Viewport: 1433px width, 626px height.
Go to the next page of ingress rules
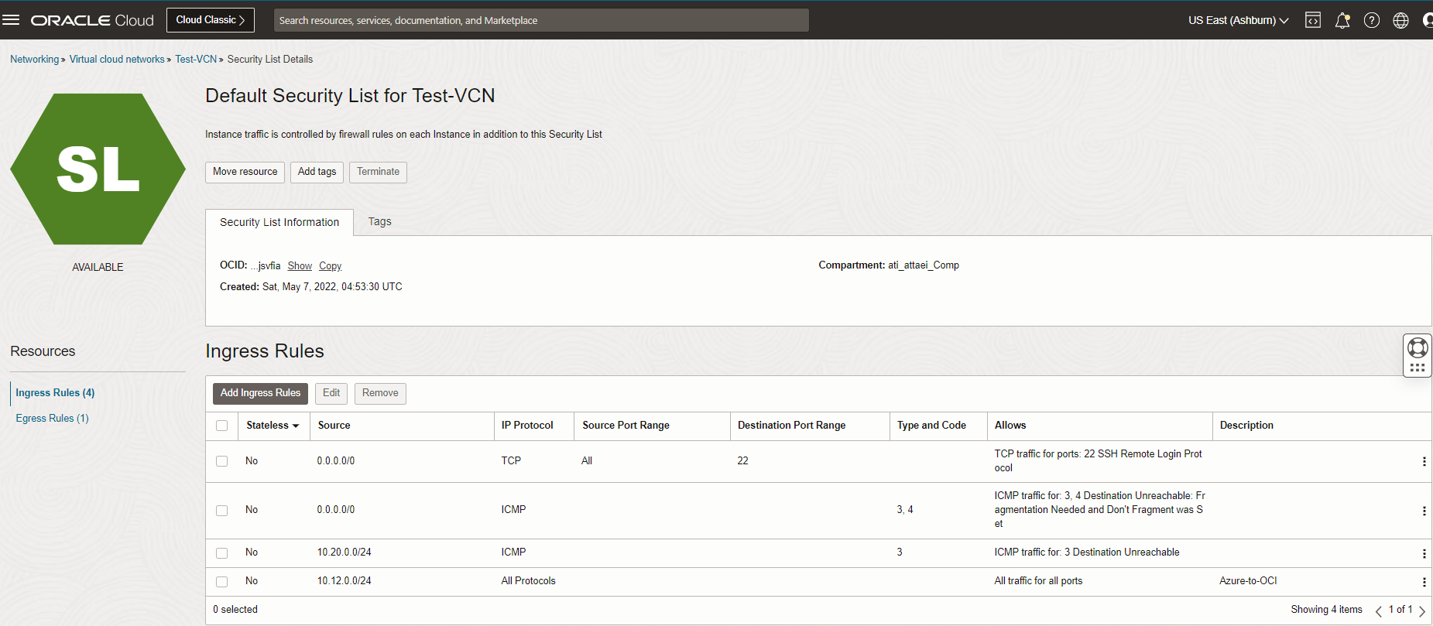[x=1422, y=611]
